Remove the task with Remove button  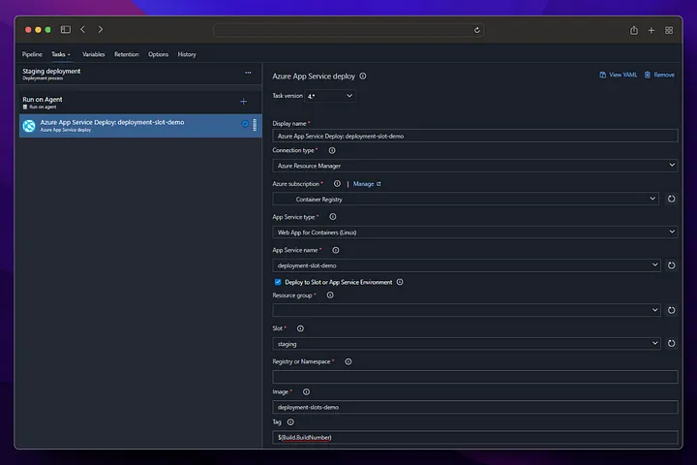point(659,75)
